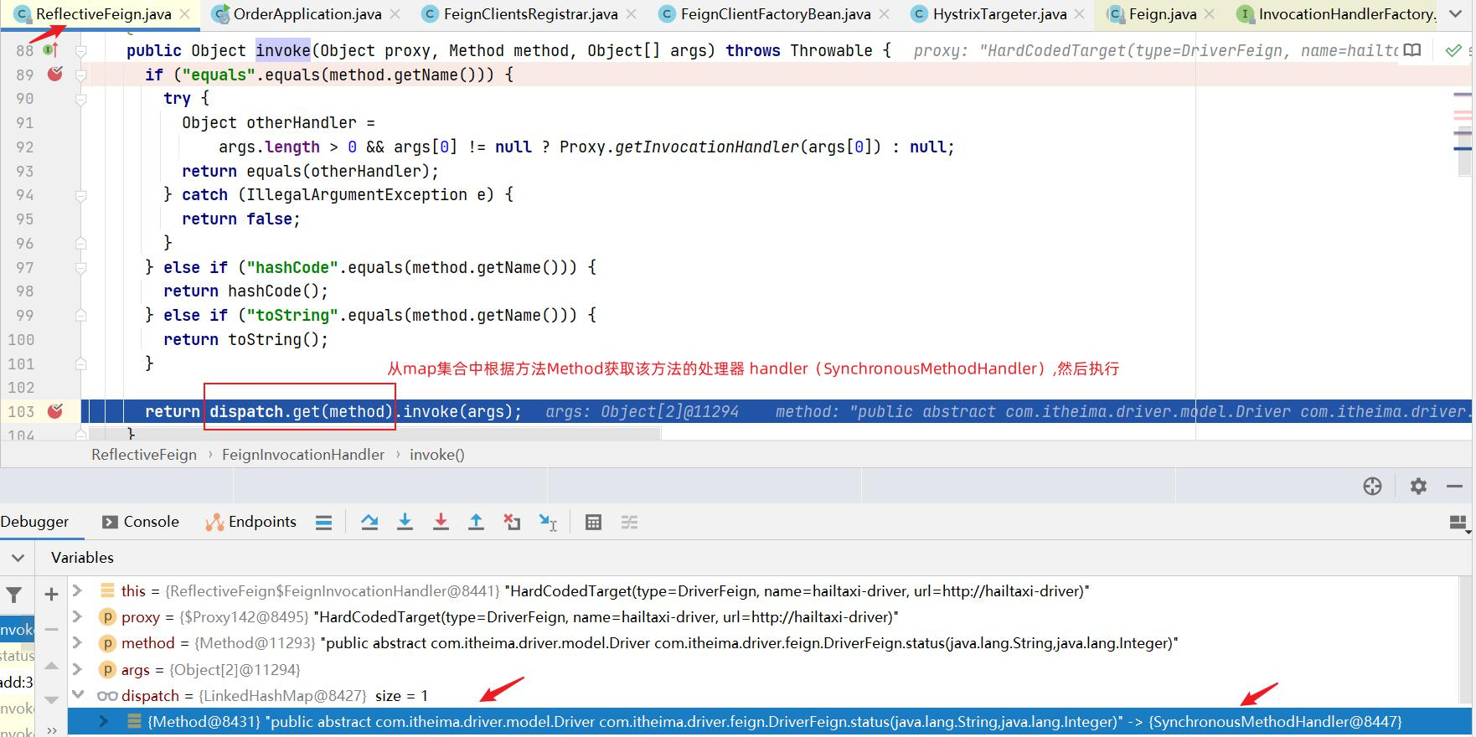Viewport: 1476px width, 737px height.
Task: Click the Drop Frame icon
Action: coord(512,523)
